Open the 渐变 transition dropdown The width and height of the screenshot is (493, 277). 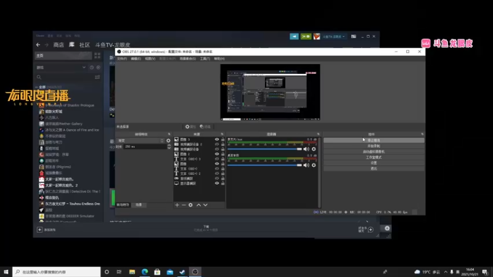point(141,141)
